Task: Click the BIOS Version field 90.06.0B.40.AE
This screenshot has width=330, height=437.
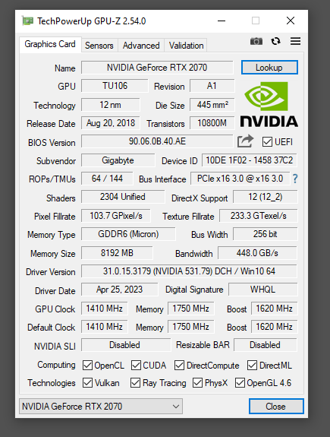Action: (157, 141)
